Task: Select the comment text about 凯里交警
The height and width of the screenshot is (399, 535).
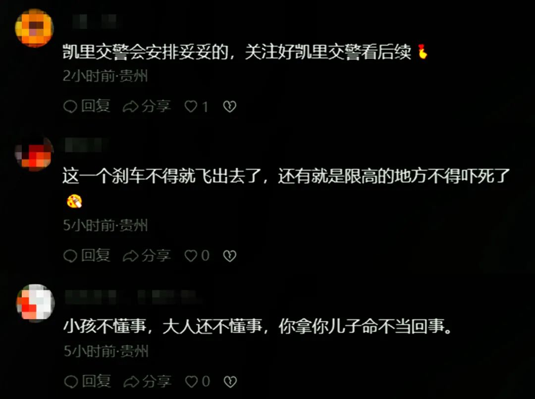Action: click(x=245, y=52)
